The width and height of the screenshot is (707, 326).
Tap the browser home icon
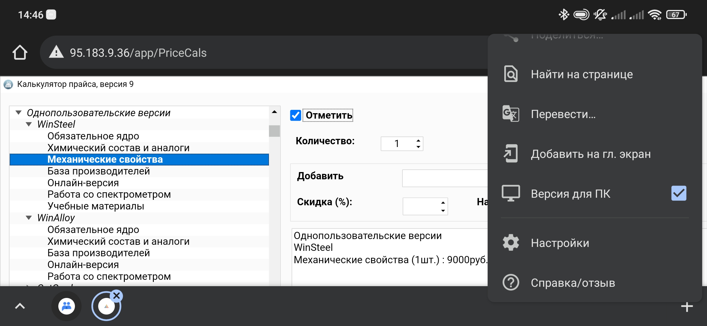[20, 53]
